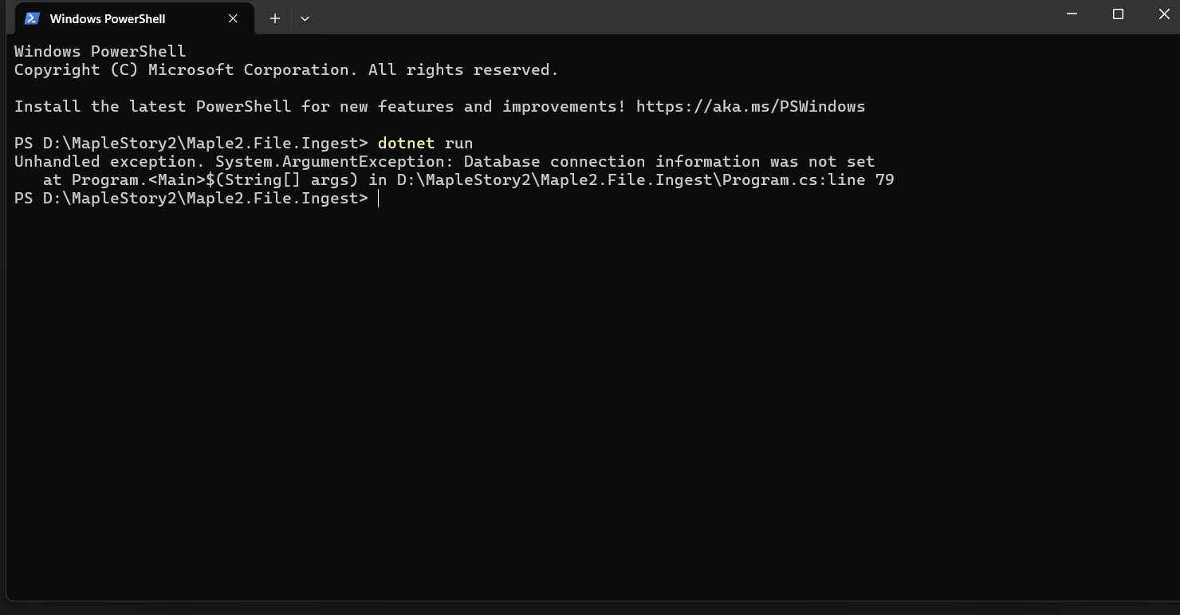Maximize the terminal window
The image size is (1180, 615).
[x=1118, y=14]
